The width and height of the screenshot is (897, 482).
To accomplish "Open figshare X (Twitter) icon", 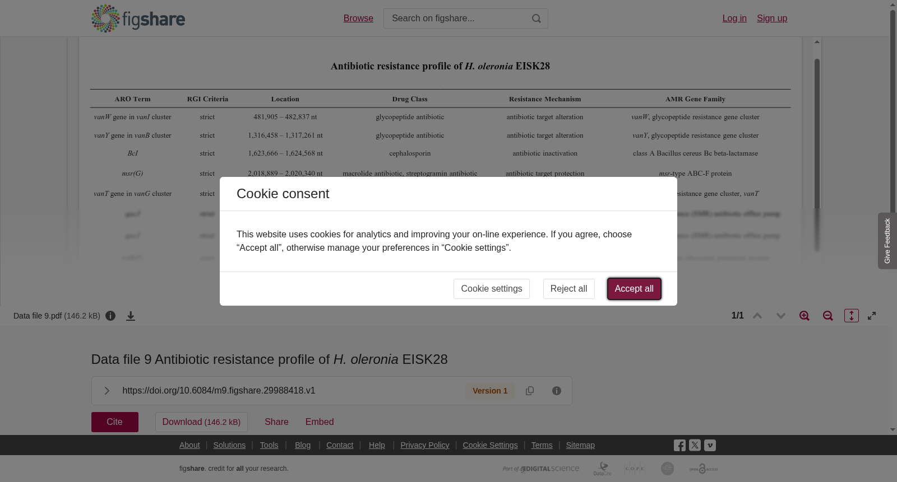I will [x=695, y=446].
